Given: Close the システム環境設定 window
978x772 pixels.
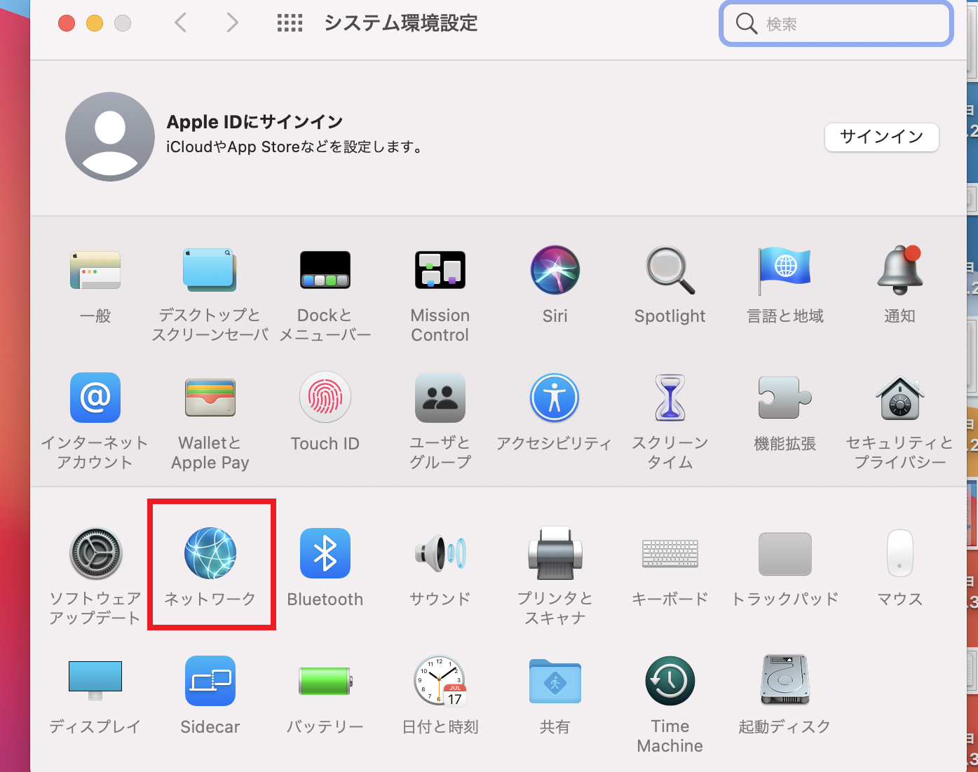Looking at the screenshot, I should click(67, 23).
